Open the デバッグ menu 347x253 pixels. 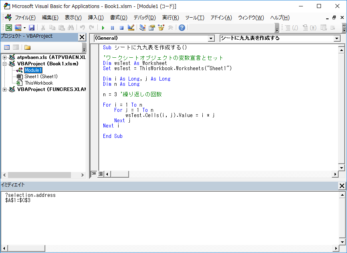click(x=144, y=17)
